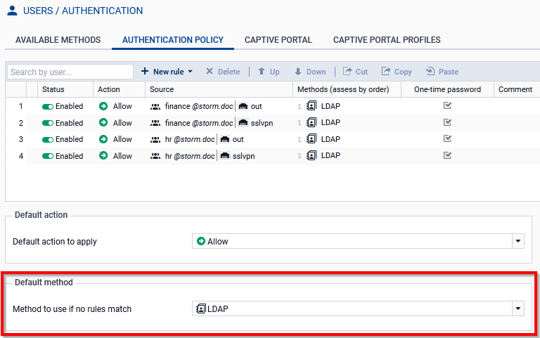Click the Cut toolbar icon
The height and width of the screenshot is (338, 540).
[x=347, y=72]
